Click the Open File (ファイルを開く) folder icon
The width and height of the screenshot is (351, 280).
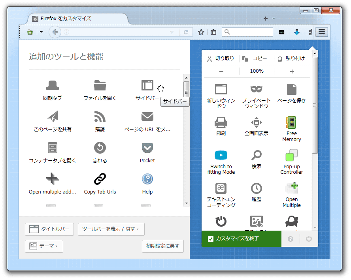pyautogui.click(x=100, y=85)
